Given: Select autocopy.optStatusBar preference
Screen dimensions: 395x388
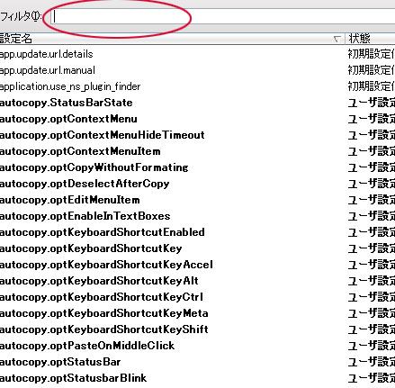Looking at the screenshot, I should 60,362.
